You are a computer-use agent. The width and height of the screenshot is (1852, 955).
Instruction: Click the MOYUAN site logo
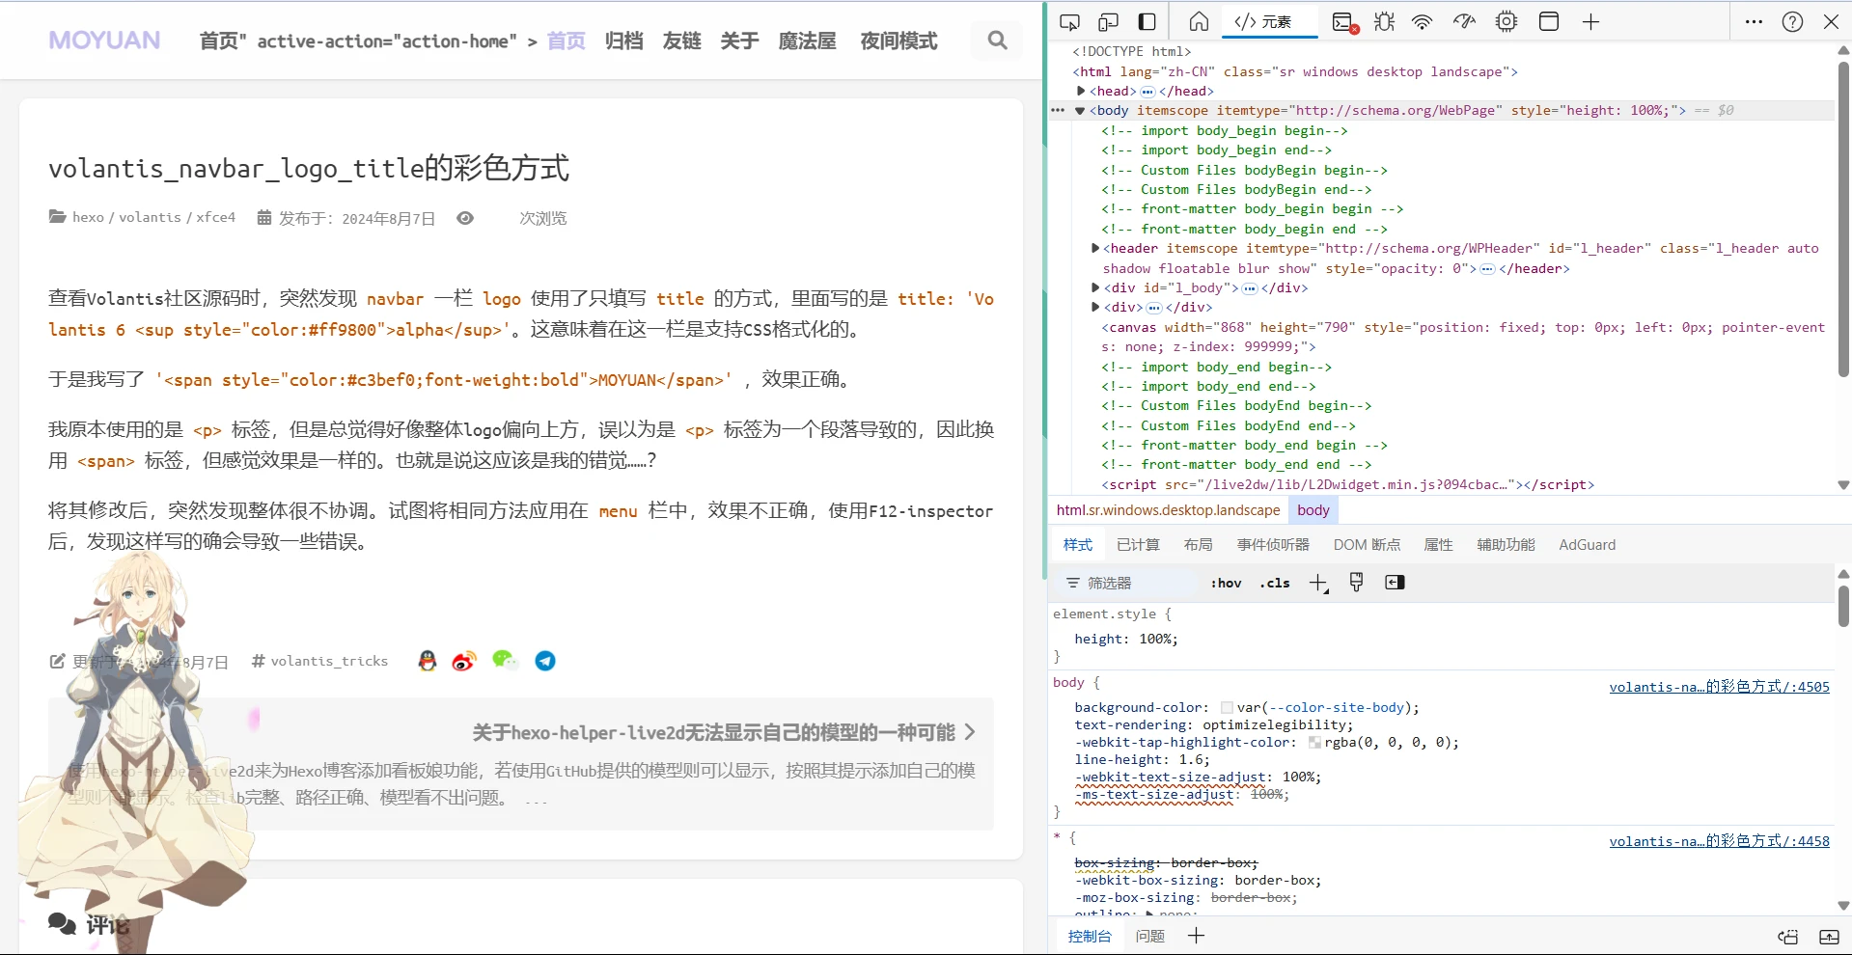104,41
